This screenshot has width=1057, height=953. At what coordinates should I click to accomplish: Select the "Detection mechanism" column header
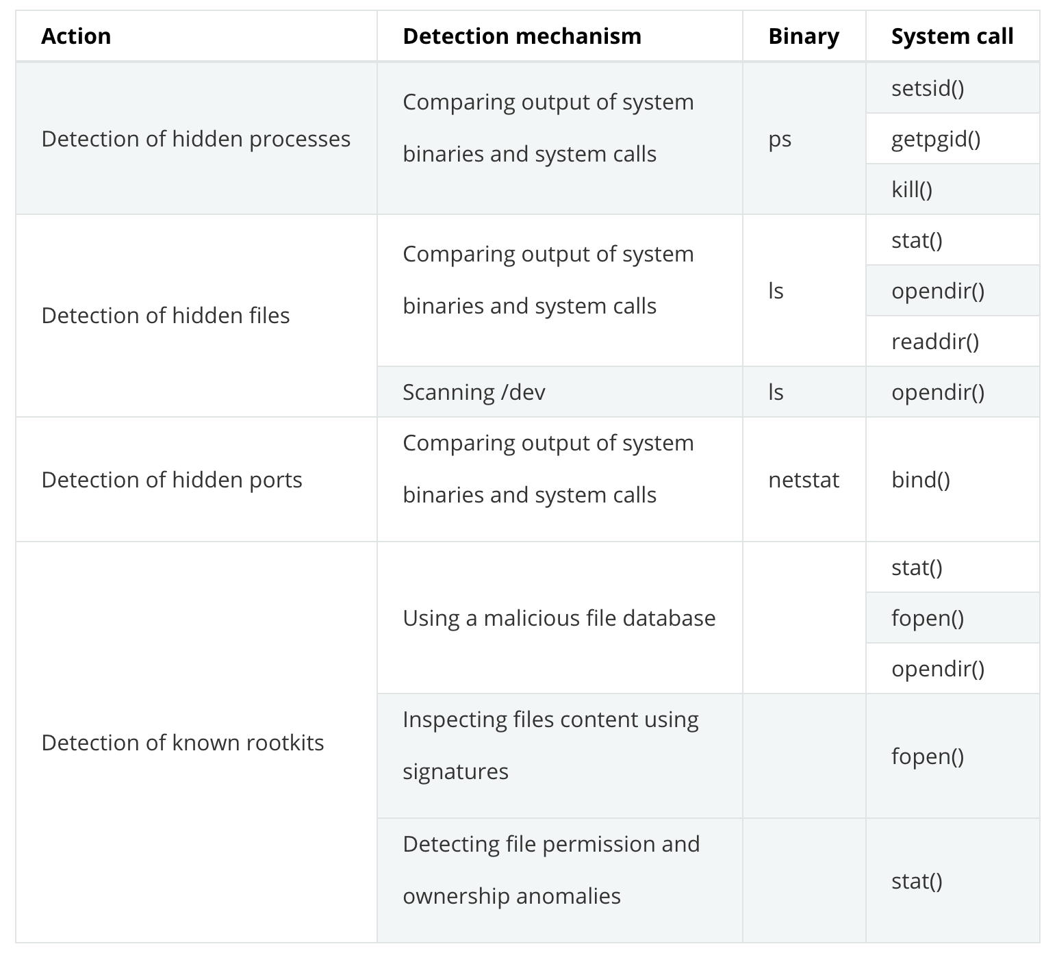522,36
